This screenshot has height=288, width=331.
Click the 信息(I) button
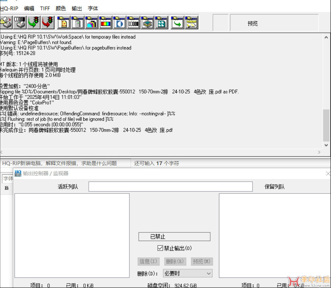click(x=148, y=261)
